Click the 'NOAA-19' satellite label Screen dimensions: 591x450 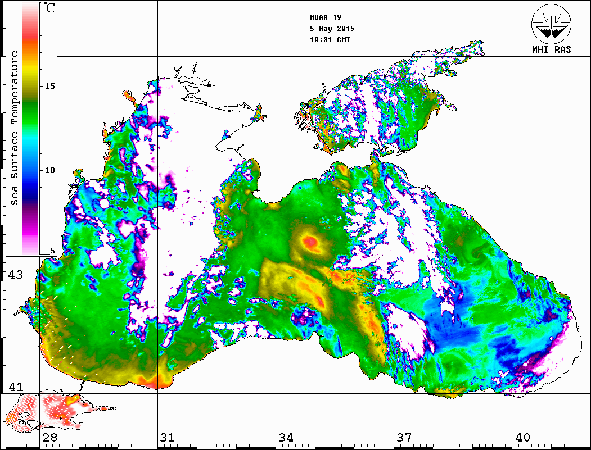pos(326,17)
